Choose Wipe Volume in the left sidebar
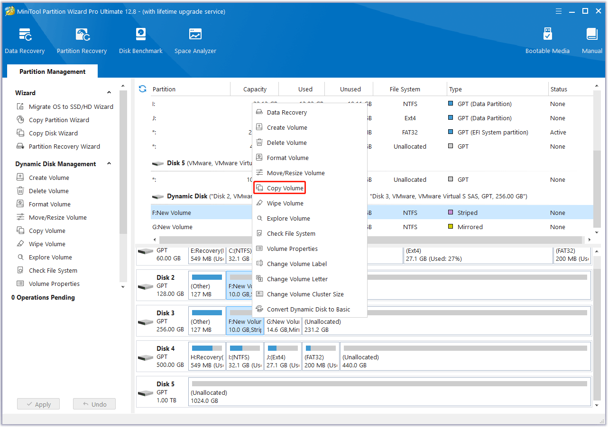Screen dimensions: 608x427 coord(41,244)
